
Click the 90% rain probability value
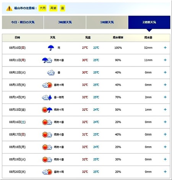pyautogui.click(x=118, y=60)
